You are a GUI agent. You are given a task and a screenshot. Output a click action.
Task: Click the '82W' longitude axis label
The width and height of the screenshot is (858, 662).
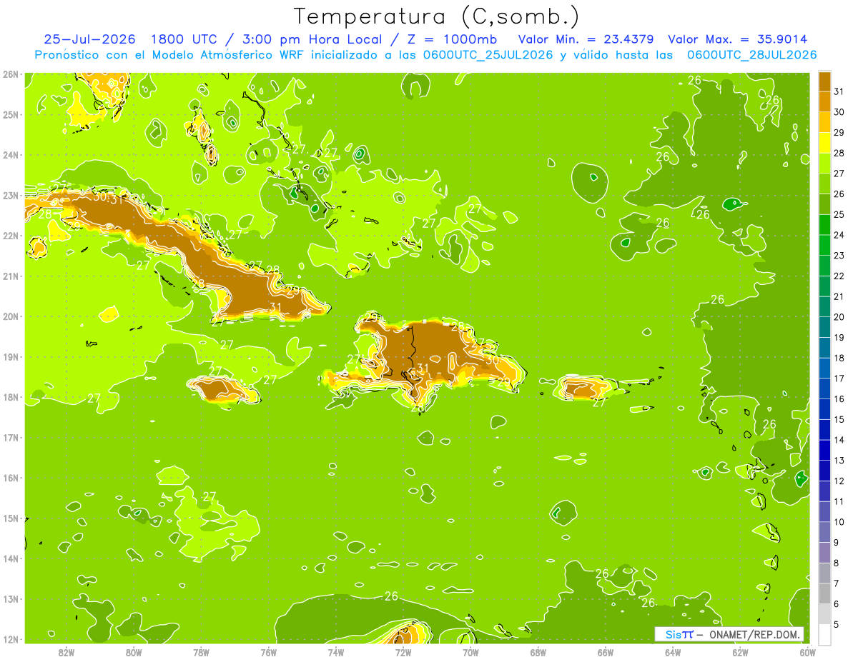click(x=66, y=652)
